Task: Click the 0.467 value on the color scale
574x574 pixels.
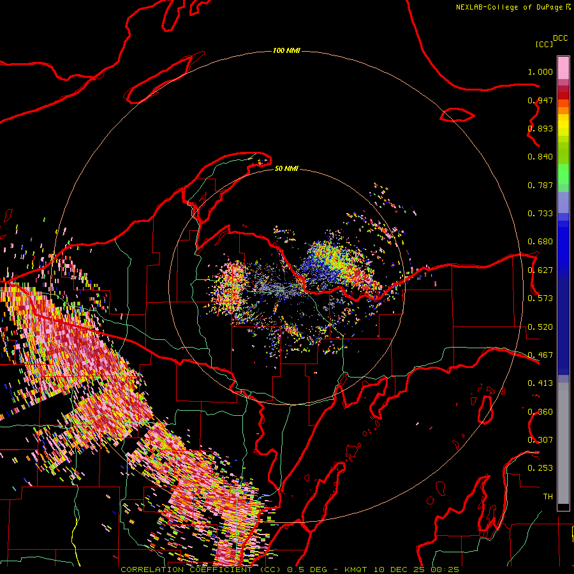Action: click(x=540, y=355)
